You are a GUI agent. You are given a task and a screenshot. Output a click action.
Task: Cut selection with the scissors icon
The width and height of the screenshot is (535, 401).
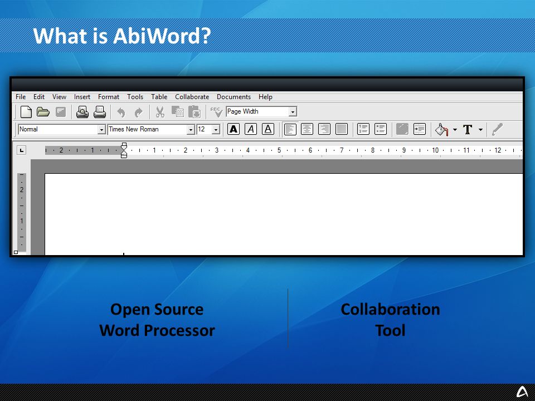point(160,112)
